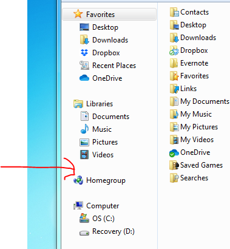Viewport: 230px width, 249px height.
Task: Click the 'My Pictures' folder name
Action: pyautogui.click(x=199, y=127)
